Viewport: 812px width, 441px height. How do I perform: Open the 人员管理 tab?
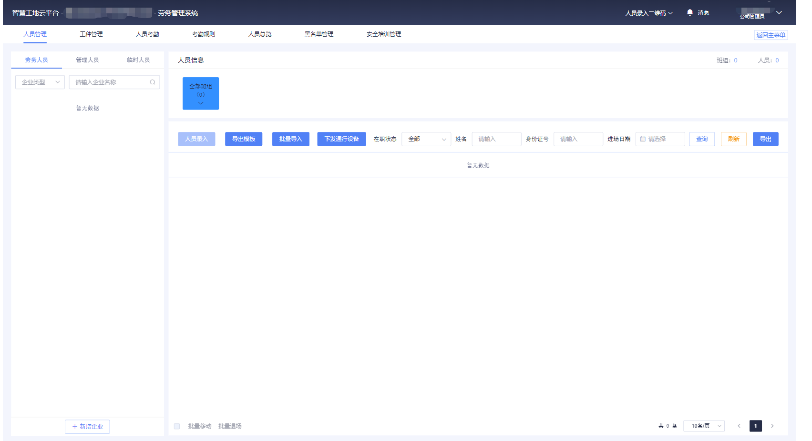(35, 34)
